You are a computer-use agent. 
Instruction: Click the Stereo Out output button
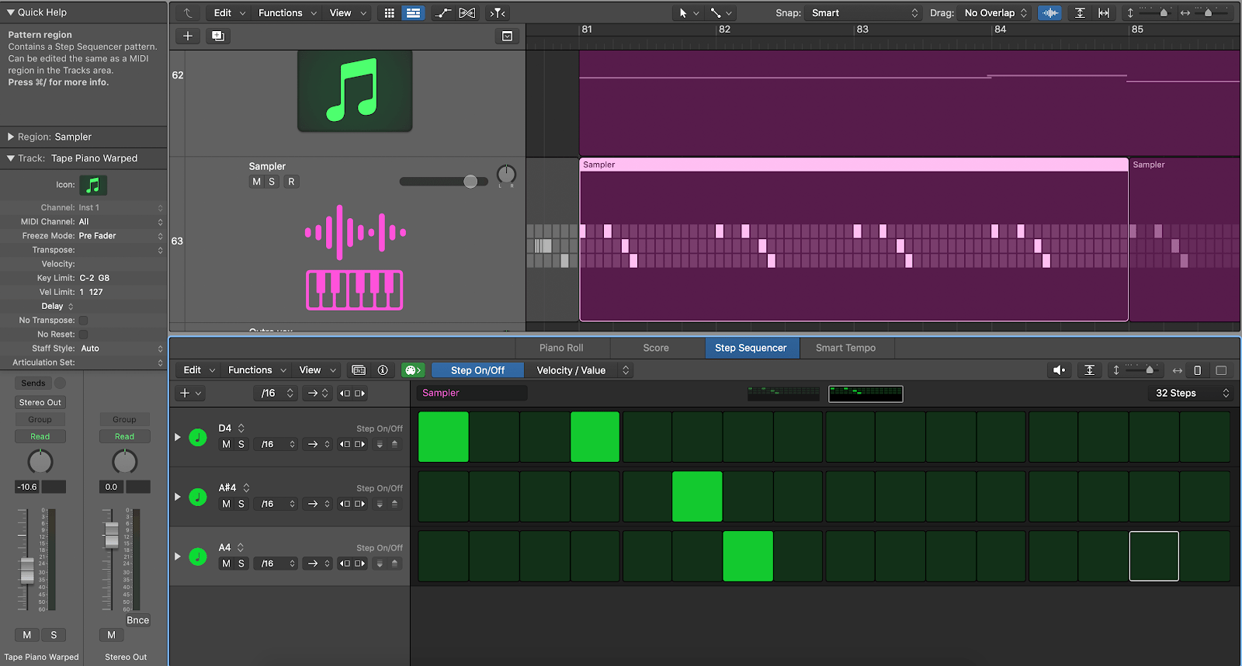pyautogui.click(x=40, y=403)
